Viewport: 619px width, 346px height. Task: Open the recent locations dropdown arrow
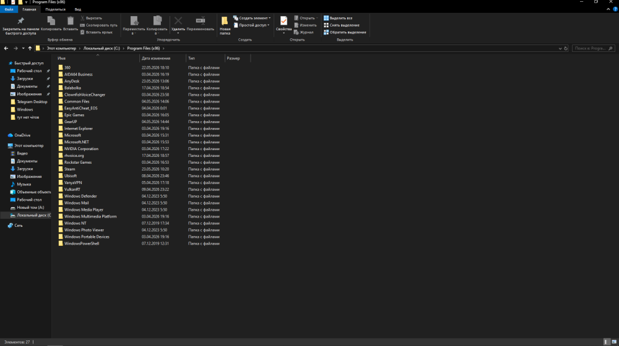coord(24,48)
